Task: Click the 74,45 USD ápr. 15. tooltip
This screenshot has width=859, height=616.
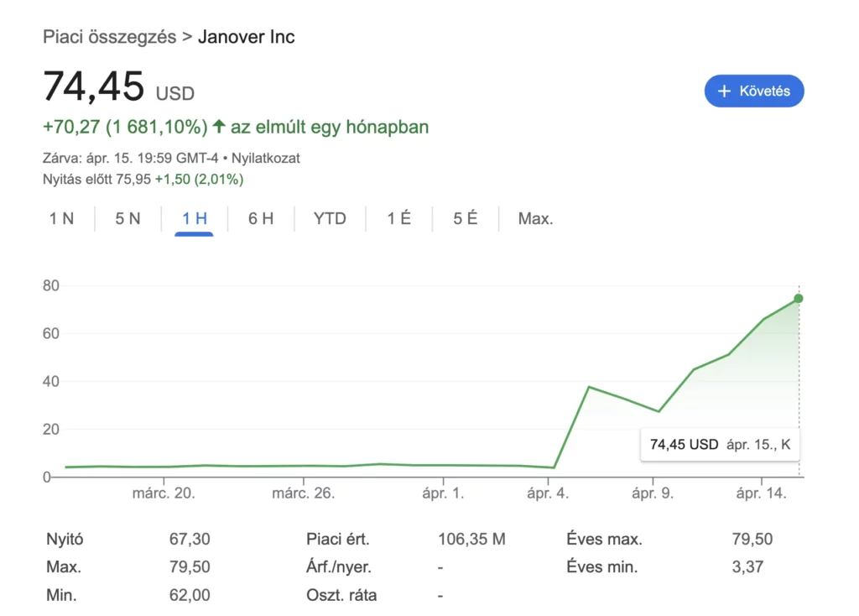Action: pyautogui.click(x=720, y=445)
